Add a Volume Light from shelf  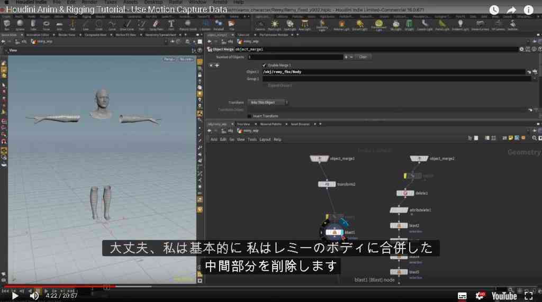(341, 25)
